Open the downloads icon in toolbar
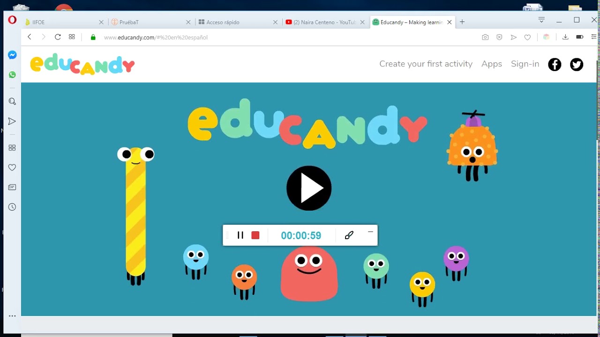This screenshot has width=600, height=337. pyautogui.click(x=565, y=37)
